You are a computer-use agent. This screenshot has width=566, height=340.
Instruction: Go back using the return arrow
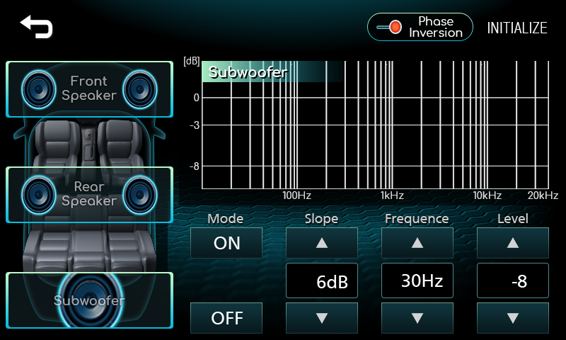[x=37, y=26]
